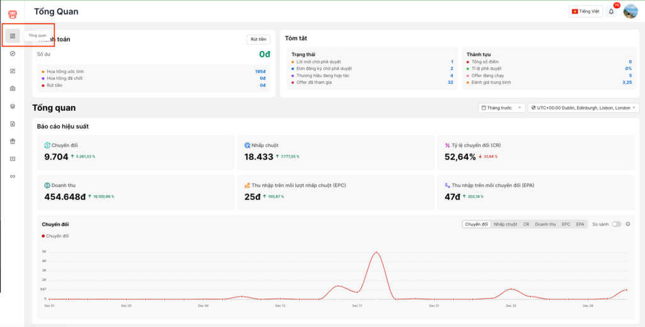This screenshot has width=645, height=327.
Task: Click the Nhấp chuột cursor icon
Action: tap(247, 145)
